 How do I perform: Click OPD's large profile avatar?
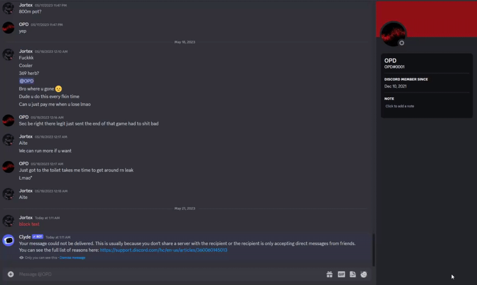point(394,34)
